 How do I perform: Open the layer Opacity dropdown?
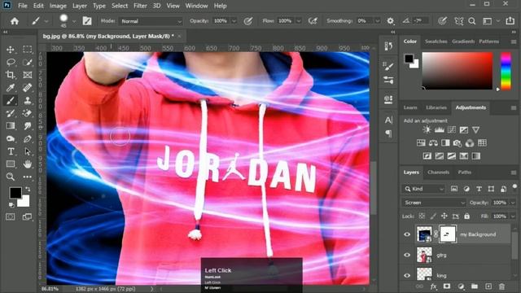[x=513, y=203]
